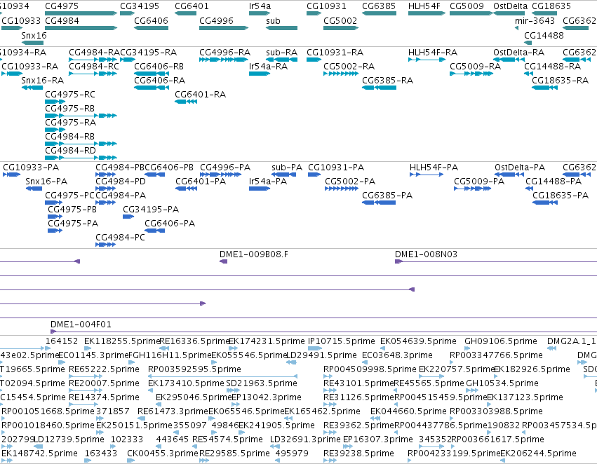Viewport: 597px width, 464px height.
Task: Click the CG10933-RA transcript label
Action: coord(29,66)
